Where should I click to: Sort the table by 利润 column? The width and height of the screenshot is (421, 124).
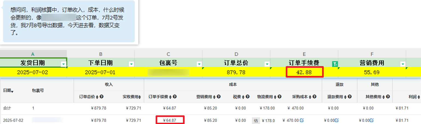[x=418, y=97]
